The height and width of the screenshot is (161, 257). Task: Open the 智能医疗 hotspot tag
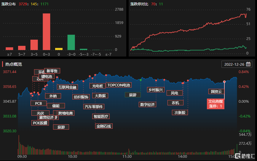(101, 116)
